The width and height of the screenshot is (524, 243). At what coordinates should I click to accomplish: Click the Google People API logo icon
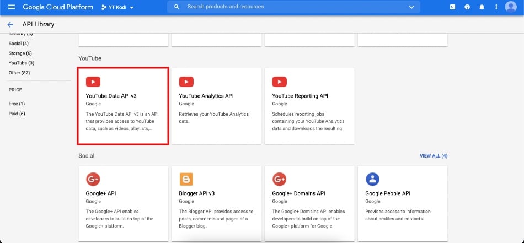coord(372,179)
